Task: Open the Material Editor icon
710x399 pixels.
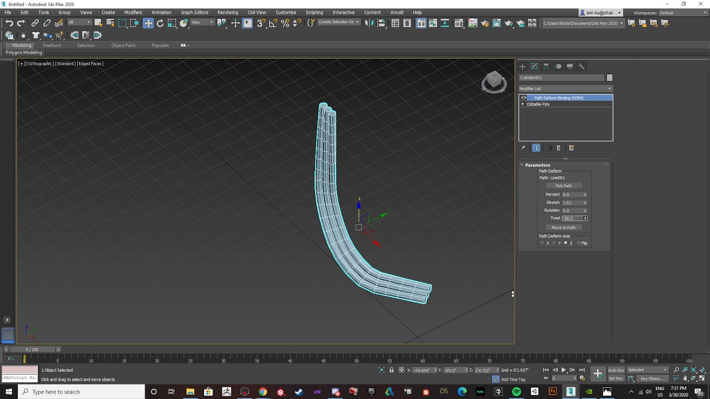Action: 459,23
